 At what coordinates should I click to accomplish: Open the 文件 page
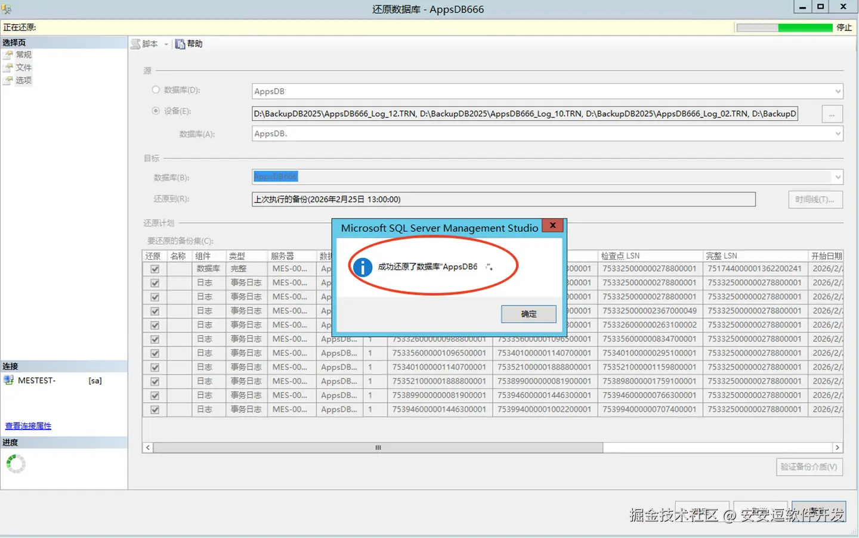click(24, 67)
